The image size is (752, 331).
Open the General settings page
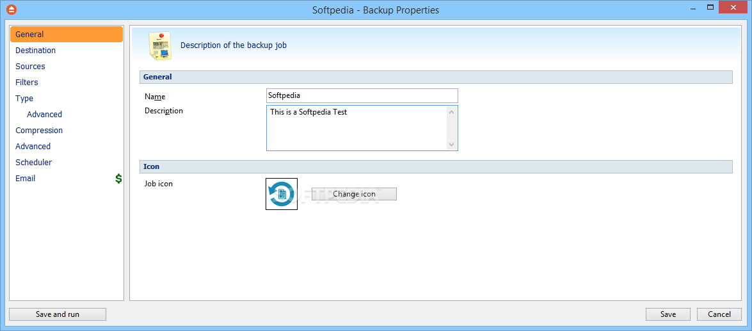point(67,35)
